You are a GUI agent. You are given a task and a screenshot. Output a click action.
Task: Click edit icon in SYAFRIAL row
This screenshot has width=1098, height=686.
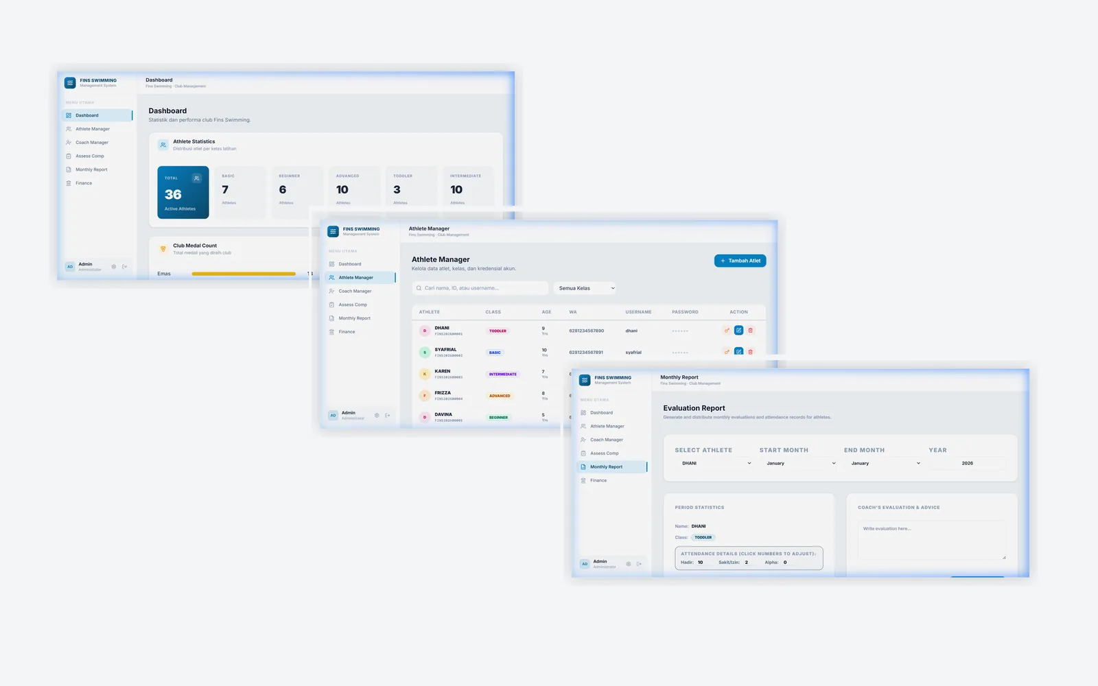(x=738, y=352)
